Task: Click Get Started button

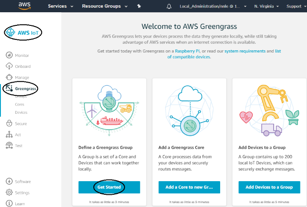Action: tap(109, 187)
